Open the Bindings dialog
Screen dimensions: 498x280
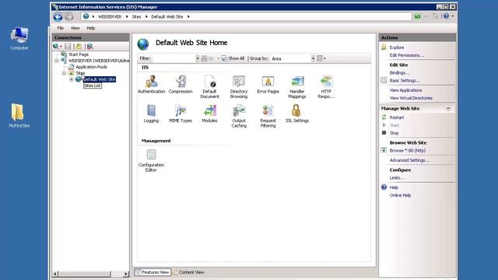click(399, 72)
